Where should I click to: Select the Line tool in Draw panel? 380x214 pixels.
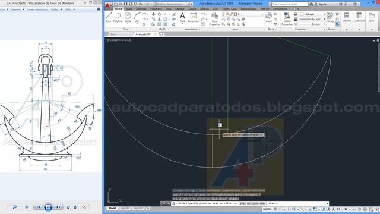[109, 17]
